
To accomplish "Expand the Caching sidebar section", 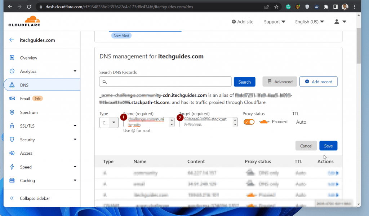I will 75,180.
